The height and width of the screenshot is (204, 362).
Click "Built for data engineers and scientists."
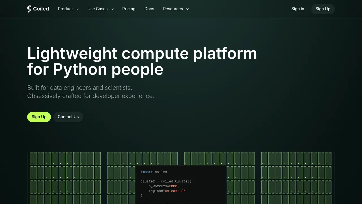coord(79,88)
